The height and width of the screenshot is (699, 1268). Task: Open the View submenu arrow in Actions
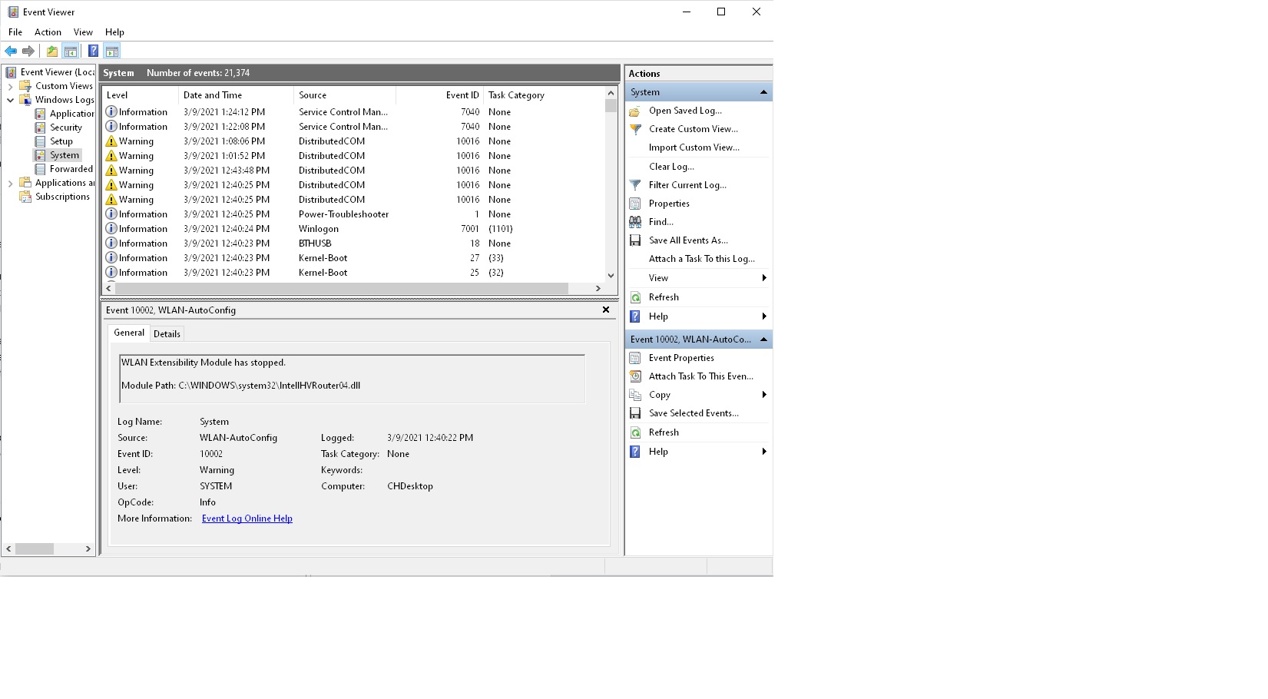[x=764, y=278]
